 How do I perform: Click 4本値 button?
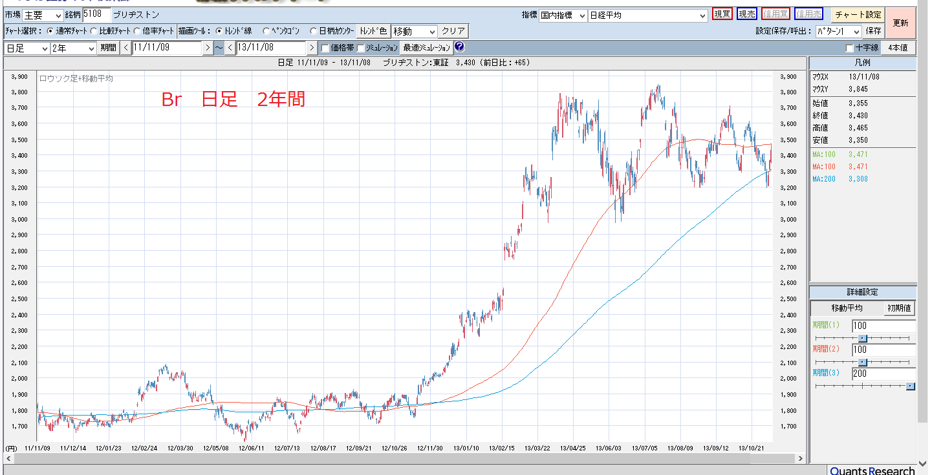897,48
